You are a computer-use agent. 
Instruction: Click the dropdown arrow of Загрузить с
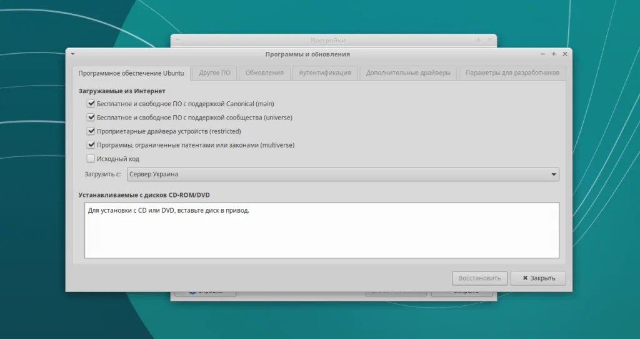pyautogui.click(x=554, y=175)
